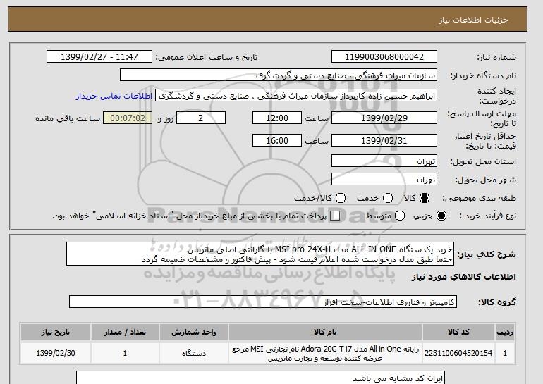
Task: Click the response deadline time 12:00
Action: click(x=277, y=118)
